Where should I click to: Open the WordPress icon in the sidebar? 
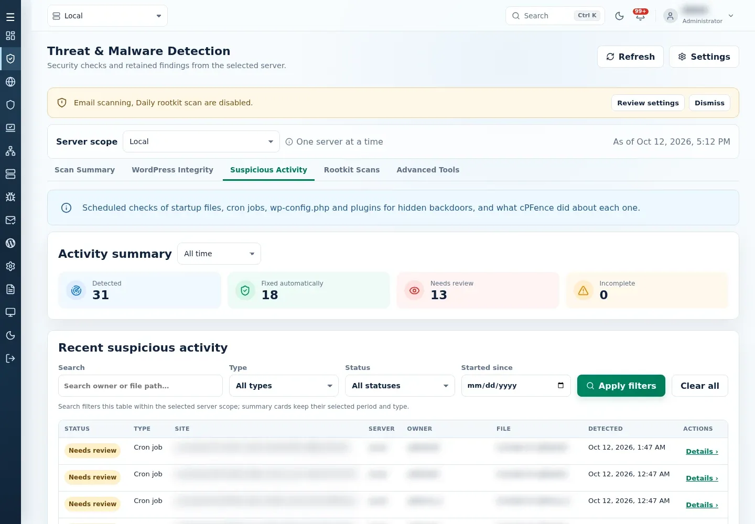[10, 243]
